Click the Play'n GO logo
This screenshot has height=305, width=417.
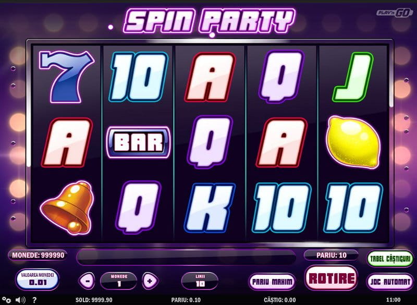point(394,13)
